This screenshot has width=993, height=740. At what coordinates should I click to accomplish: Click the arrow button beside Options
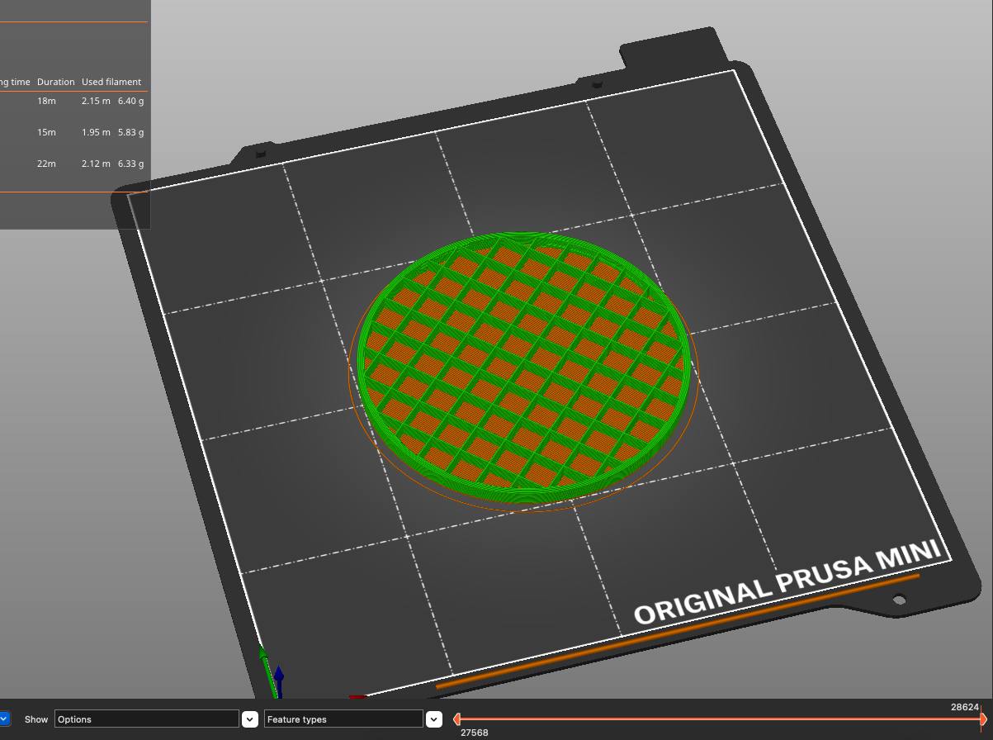click(x=250, y=719)
